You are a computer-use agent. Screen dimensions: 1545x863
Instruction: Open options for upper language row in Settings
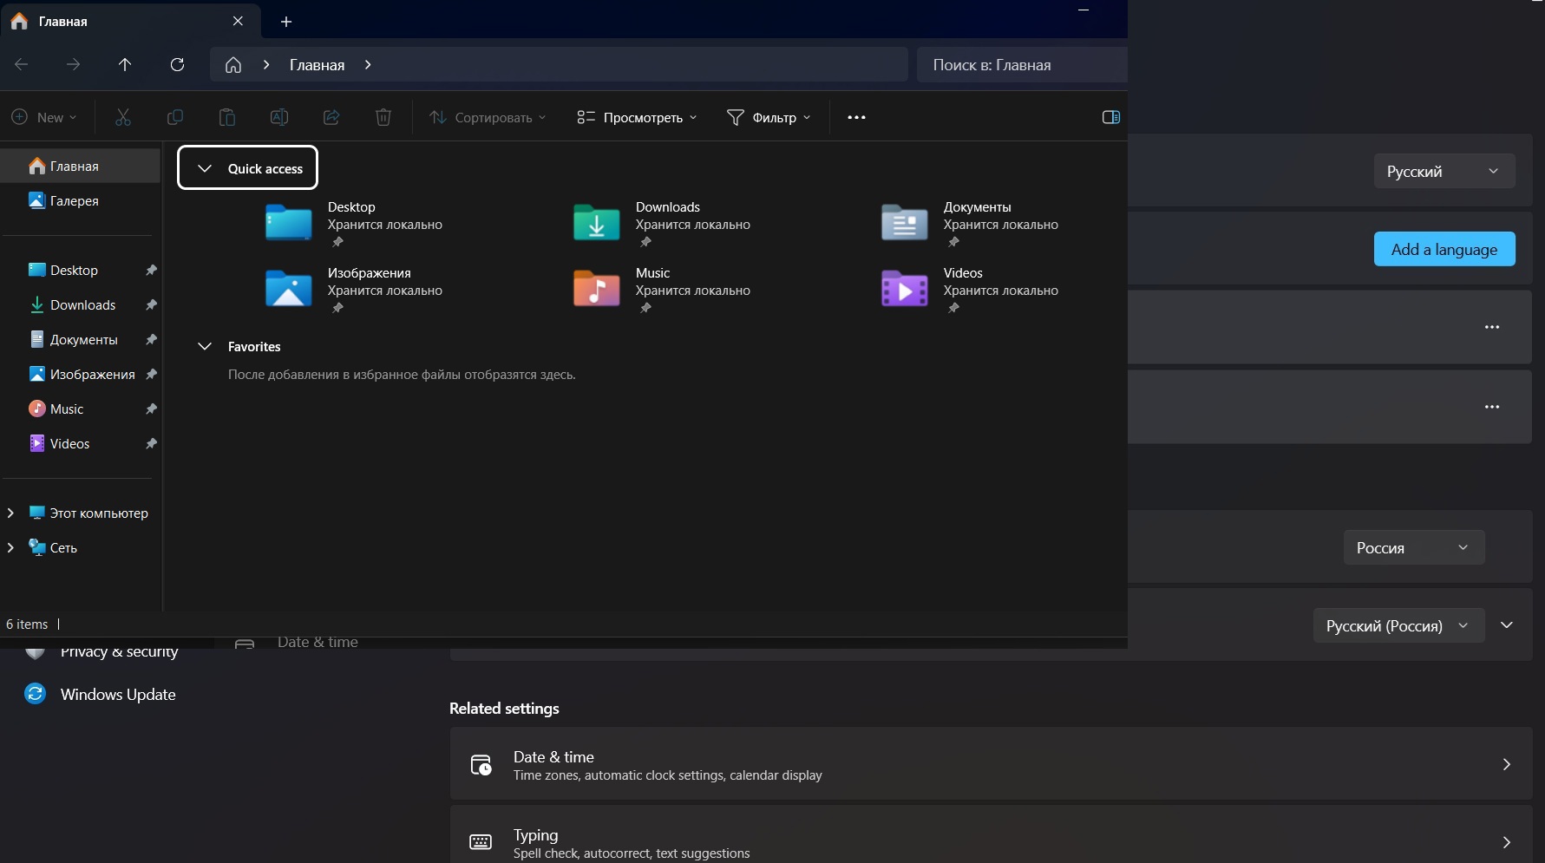click(1492, 327)
